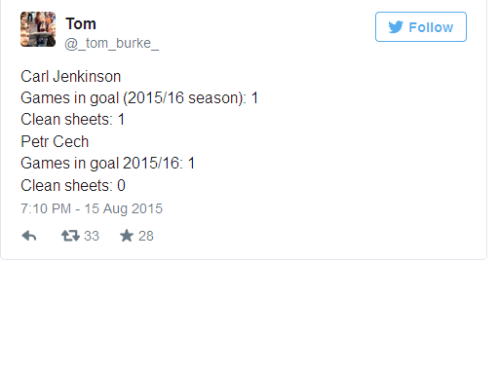Image resolution: width=499 pixels, height=374 pixels.
Task: Open the profile name Tom
Action: tap(81, 24)
